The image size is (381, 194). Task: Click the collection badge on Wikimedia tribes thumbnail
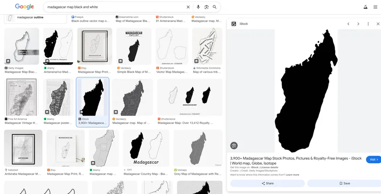196,61
